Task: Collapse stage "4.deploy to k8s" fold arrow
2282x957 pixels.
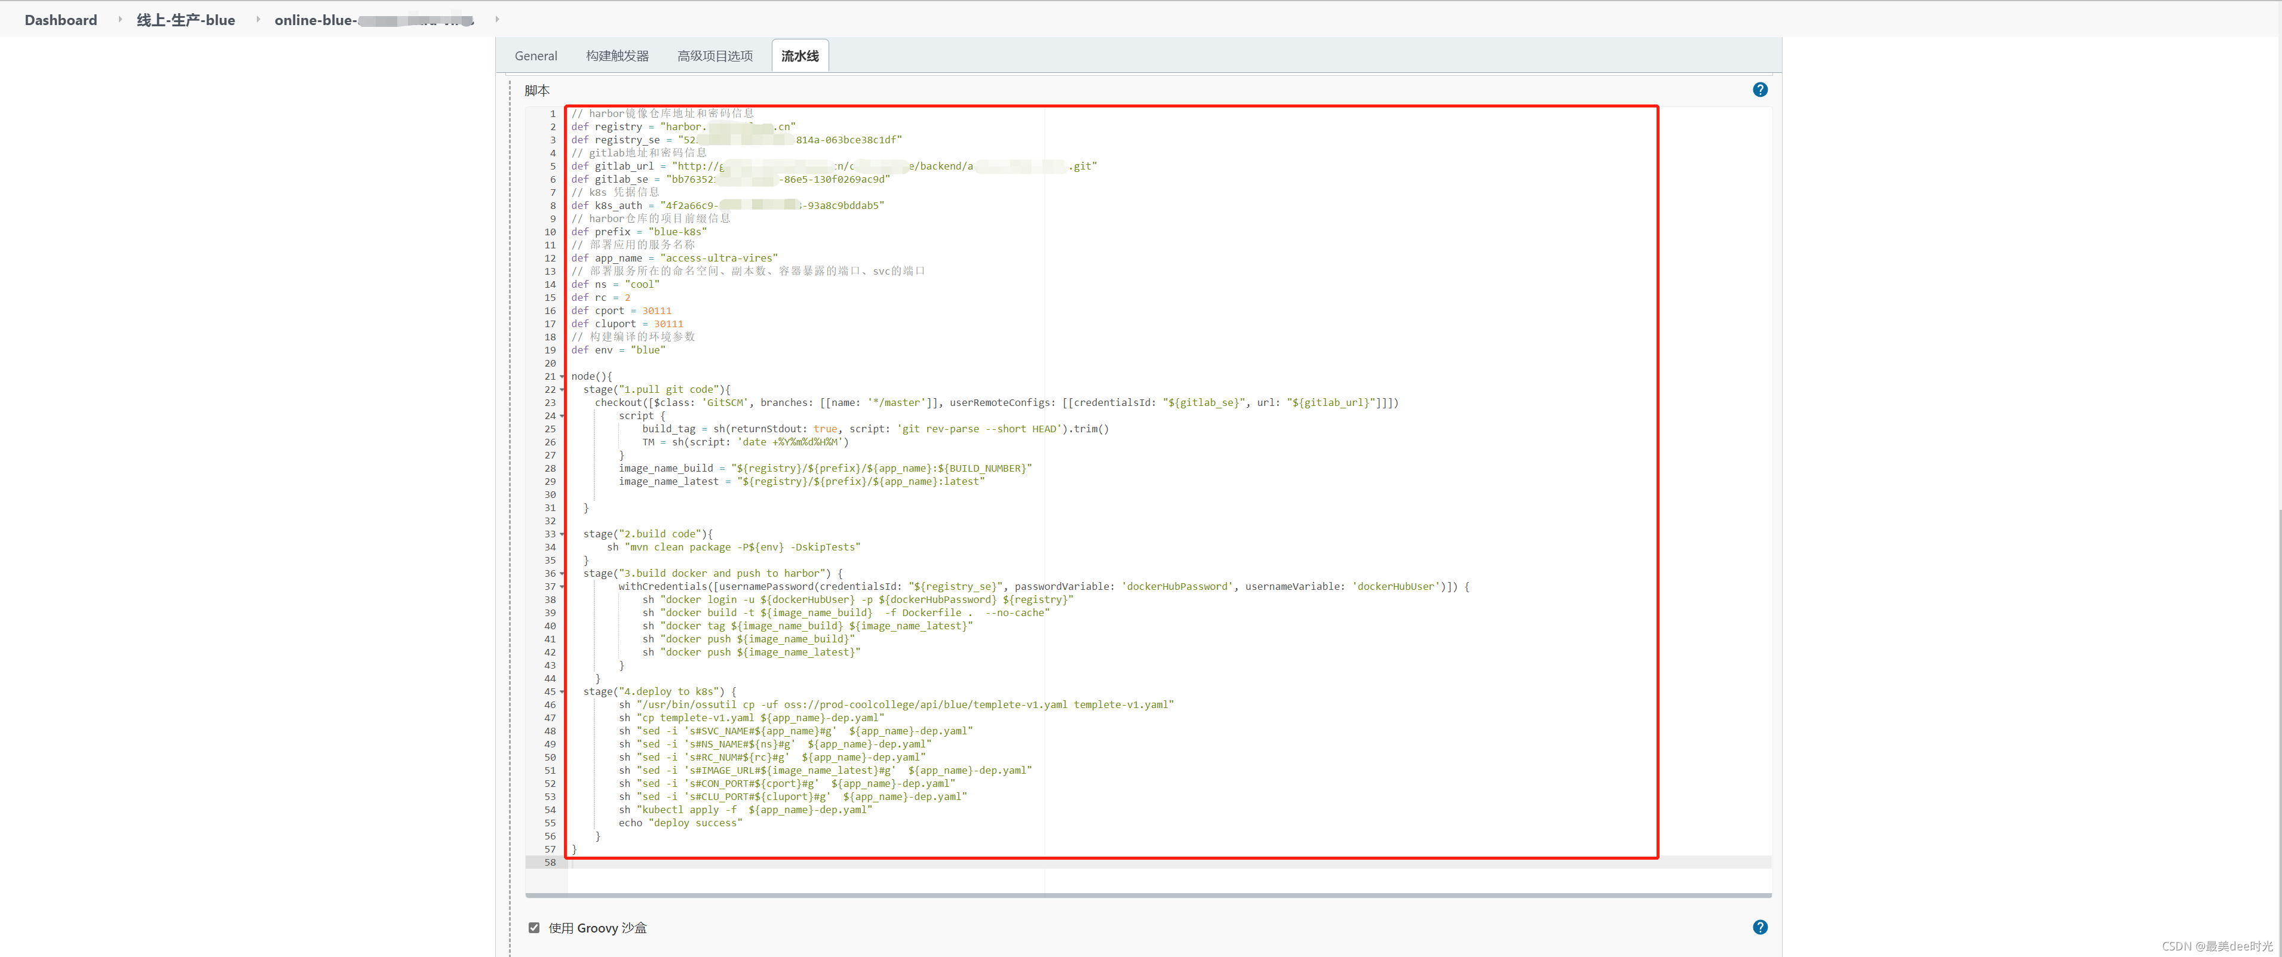Action: (x=563, y=693)
